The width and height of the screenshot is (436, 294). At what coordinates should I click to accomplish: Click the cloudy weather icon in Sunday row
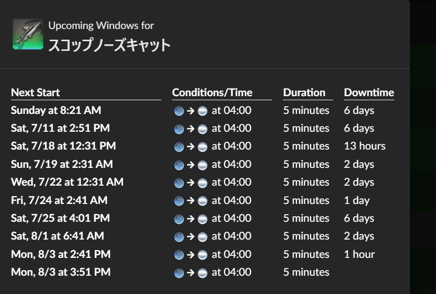202,111
